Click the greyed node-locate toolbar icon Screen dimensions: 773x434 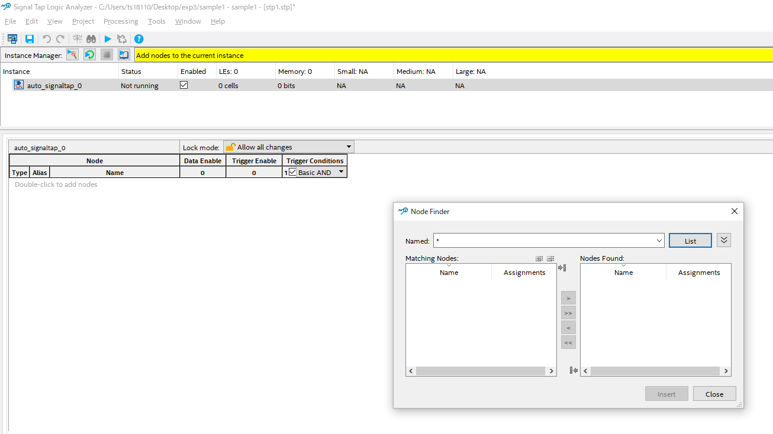[x=78, y=39]
